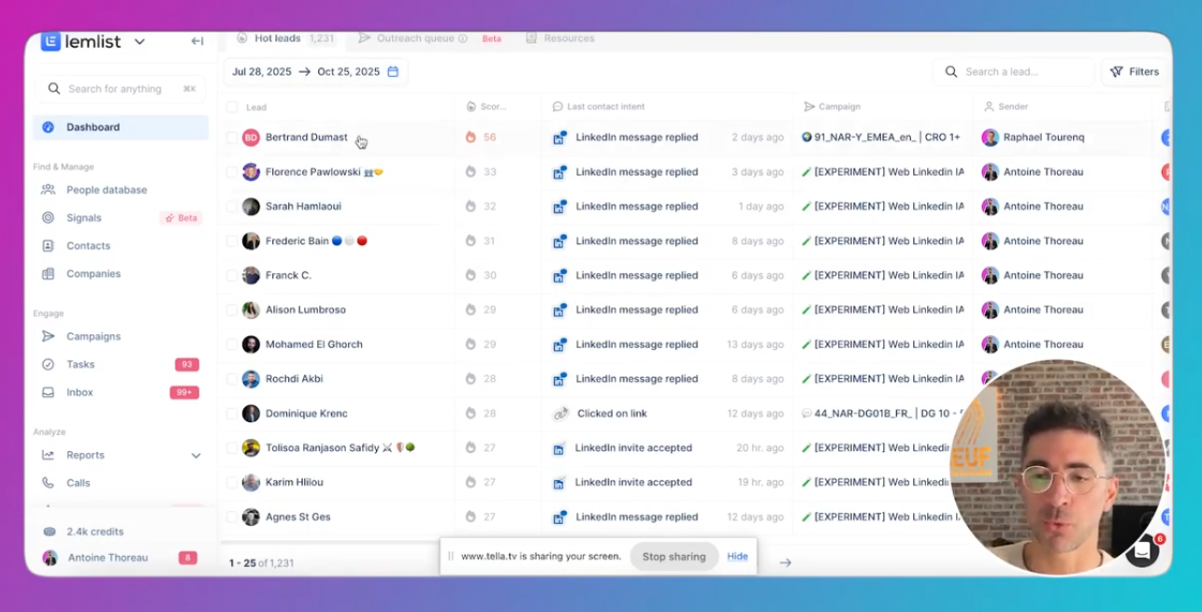Select Rochdi Akbi row checkbox
This screenshot has width=1202, height=612.
click(232, 379)
